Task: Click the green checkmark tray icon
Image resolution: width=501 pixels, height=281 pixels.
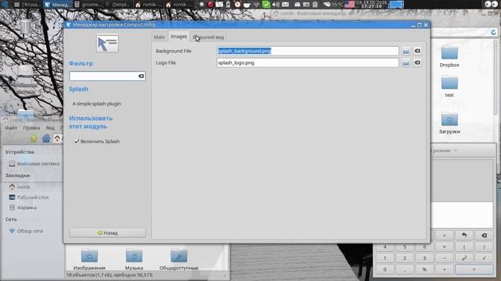Action: [x=266, y=5]
